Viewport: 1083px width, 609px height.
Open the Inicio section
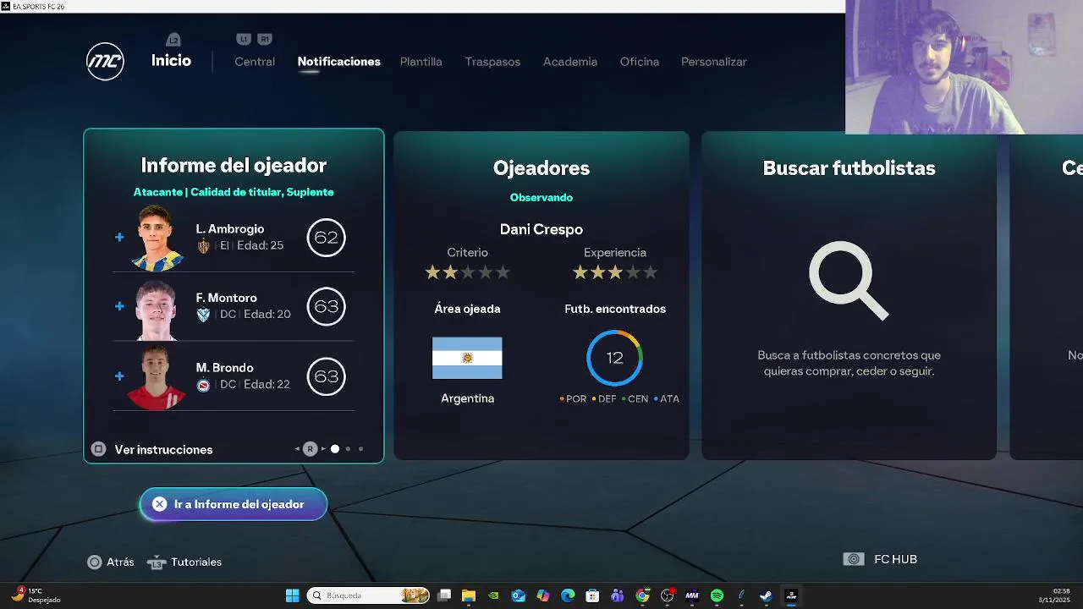pos(171,61)
